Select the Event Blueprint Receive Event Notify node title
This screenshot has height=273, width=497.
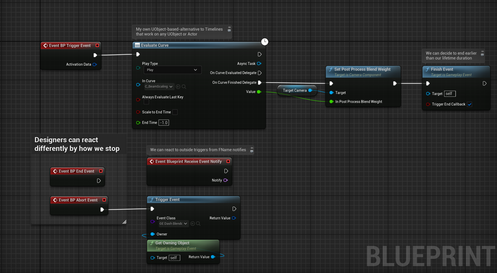[x=188, y=162]
